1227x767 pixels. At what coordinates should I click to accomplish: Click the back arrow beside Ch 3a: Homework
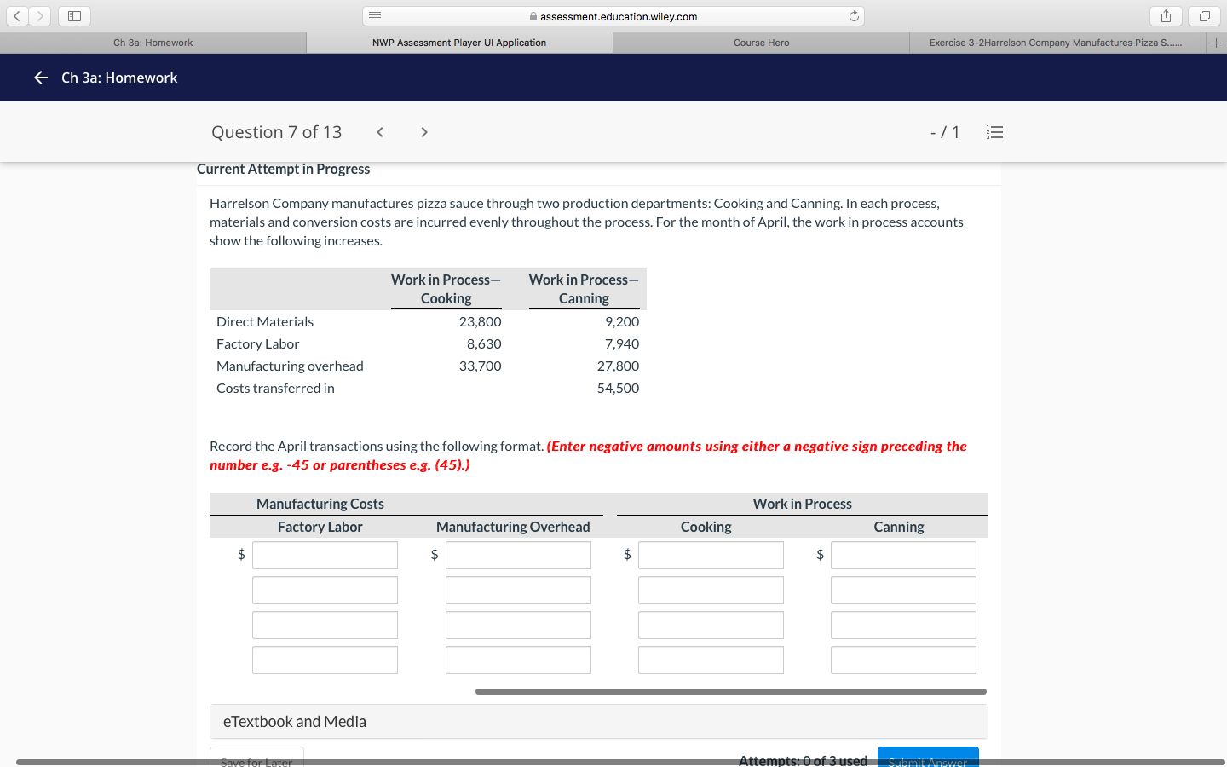pos(40,78)
